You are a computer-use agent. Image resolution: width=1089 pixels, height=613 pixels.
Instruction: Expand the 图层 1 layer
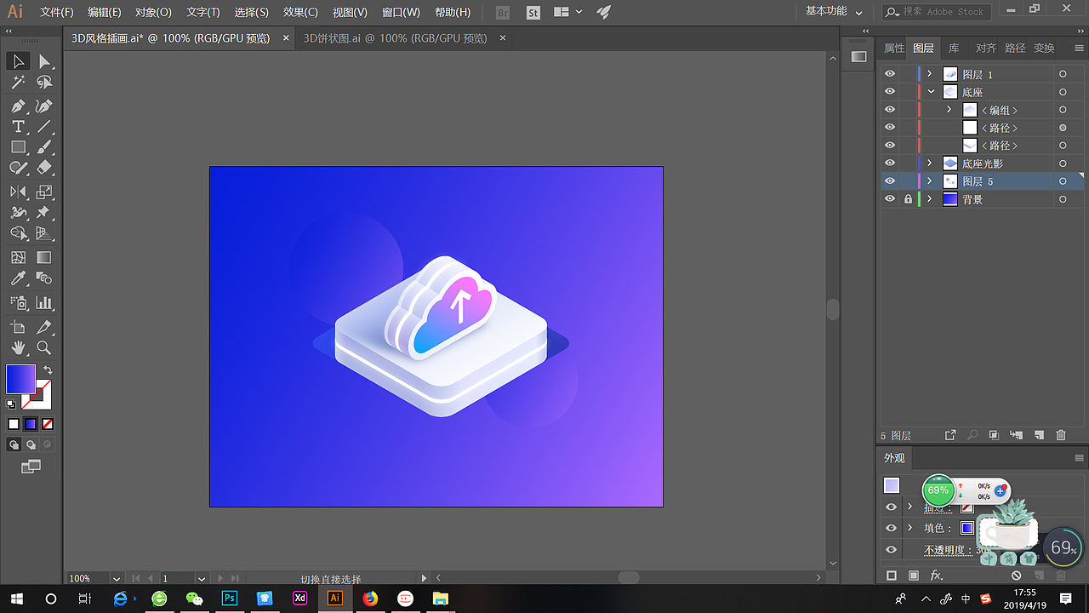pyautogui.click(x=930, y=74)
